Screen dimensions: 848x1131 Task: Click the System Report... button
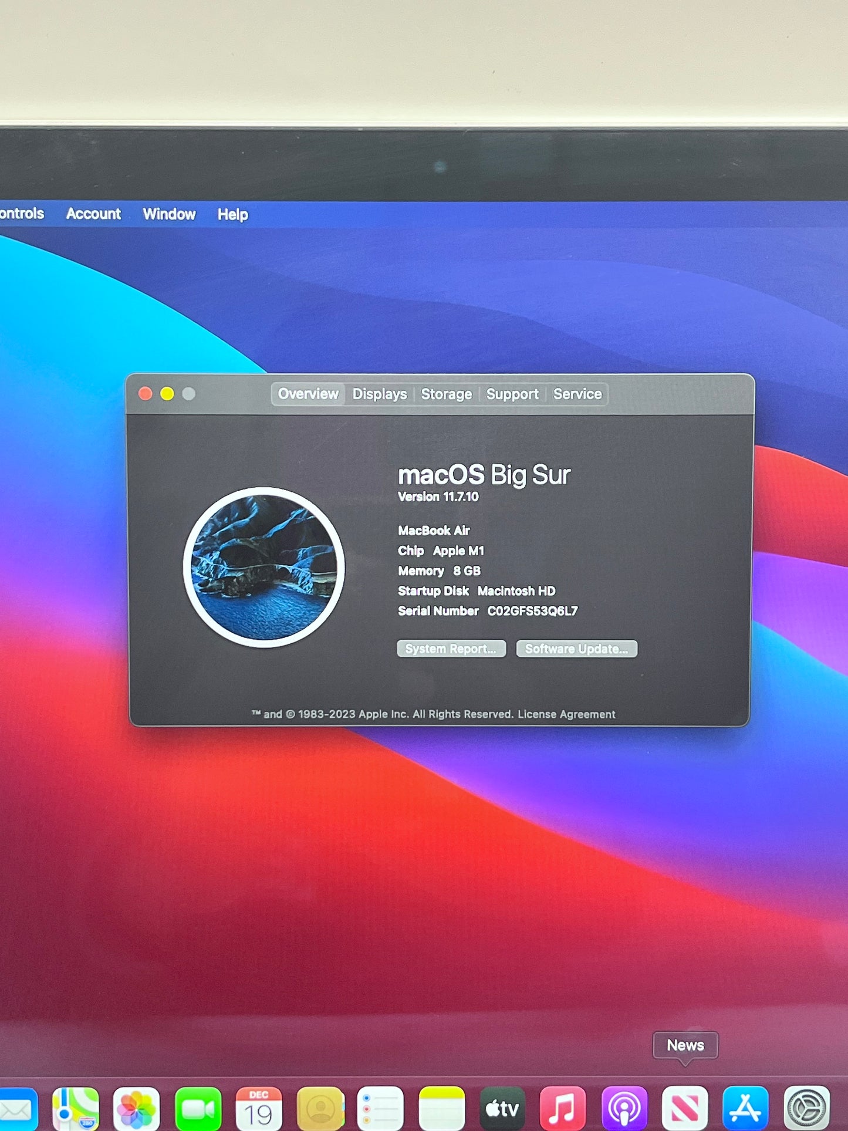pos(451,649)
